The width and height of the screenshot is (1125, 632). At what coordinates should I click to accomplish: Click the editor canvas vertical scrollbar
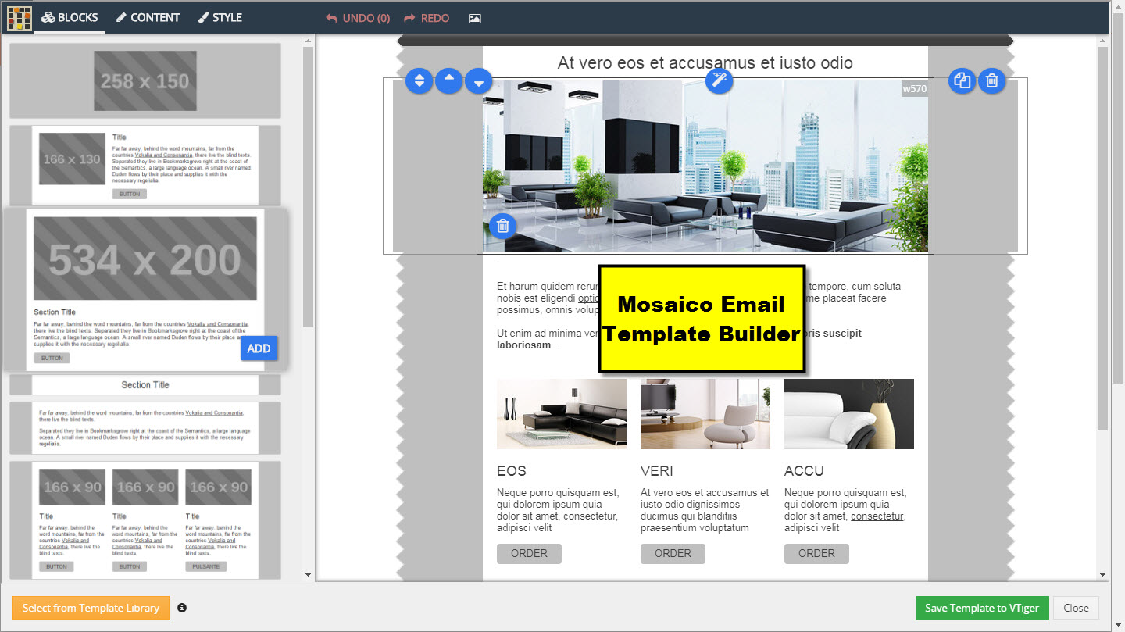coord(1102,238)
